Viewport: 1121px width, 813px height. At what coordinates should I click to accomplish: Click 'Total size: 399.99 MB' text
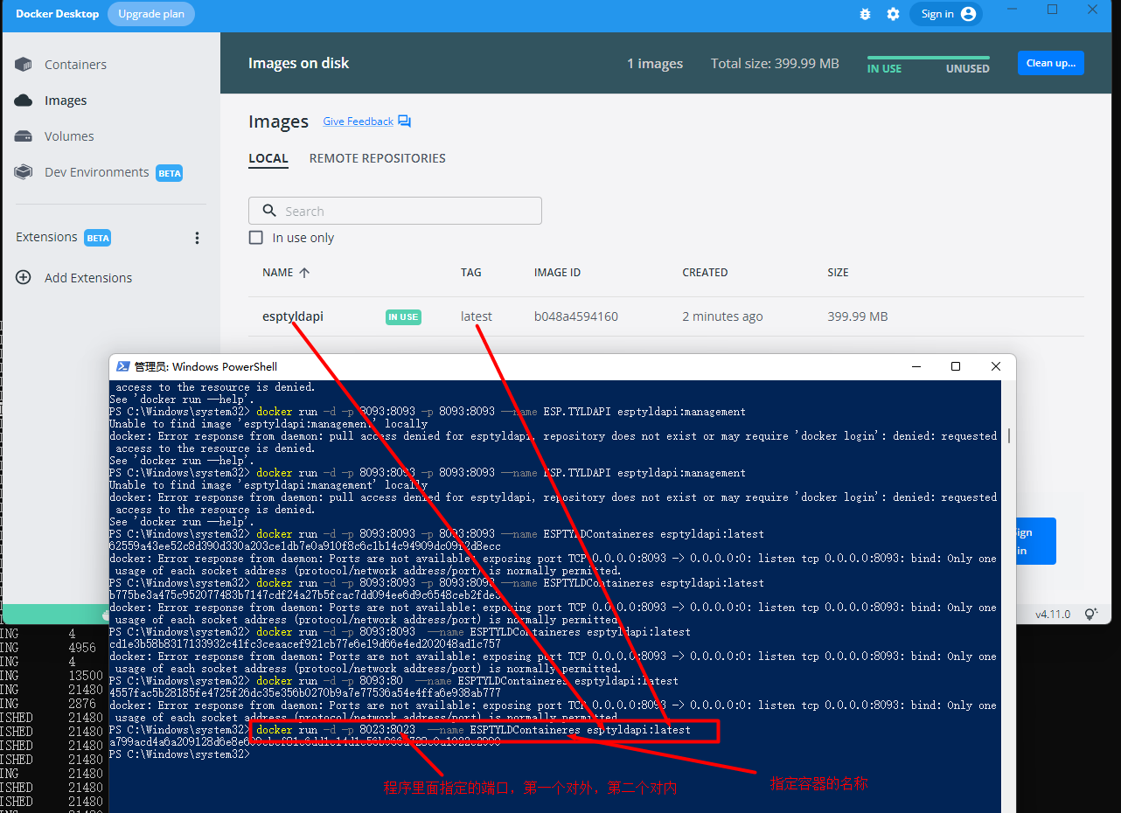tap(775, 63)
